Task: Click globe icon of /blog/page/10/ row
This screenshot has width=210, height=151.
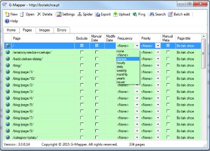Action: [x=8, y=78]
